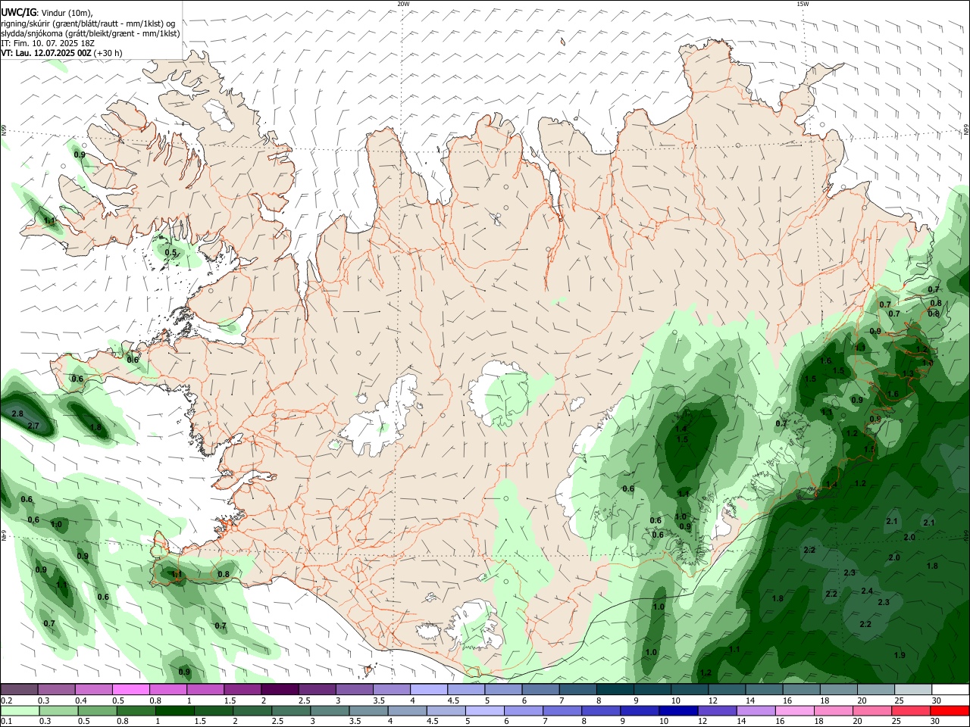Screen dimensions: 970x727
Task: Click the bright red 30 mm rain swatch
Action: 950,711
